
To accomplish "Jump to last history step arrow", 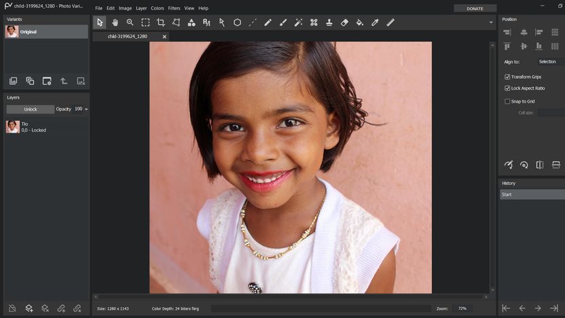I will [554, 308].
